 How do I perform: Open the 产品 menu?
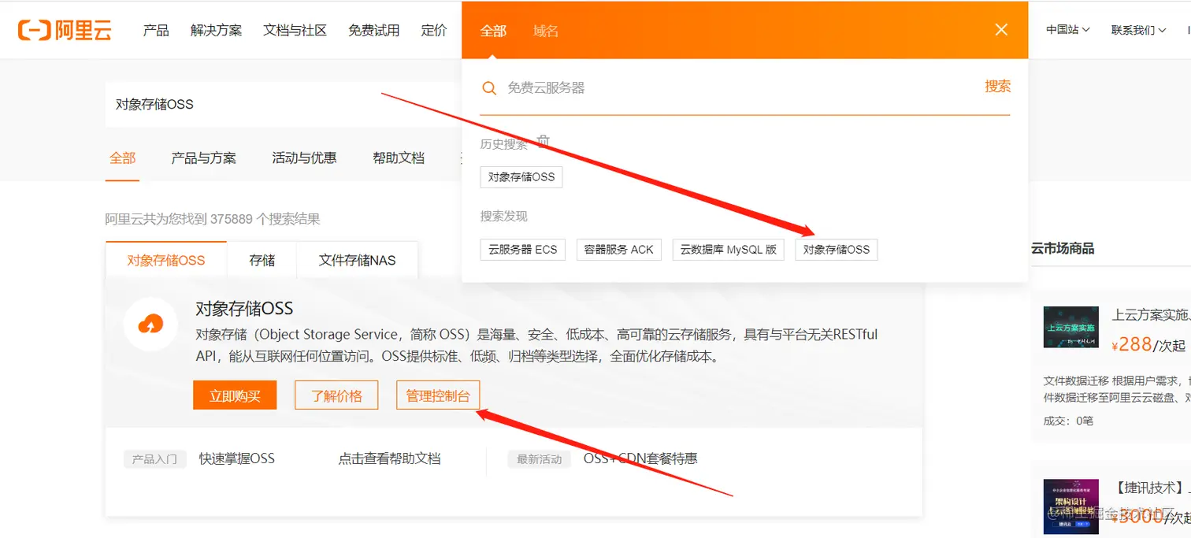[x=156, y=31]
